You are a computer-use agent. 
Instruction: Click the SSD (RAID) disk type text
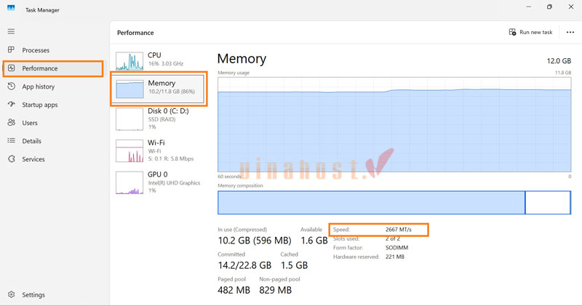pos(162,119)
